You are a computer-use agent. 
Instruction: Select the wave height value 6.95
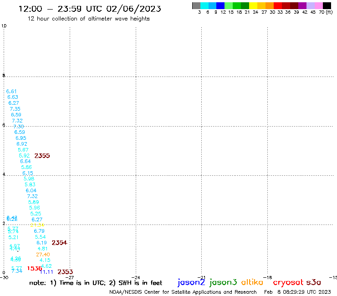[21, 138]
